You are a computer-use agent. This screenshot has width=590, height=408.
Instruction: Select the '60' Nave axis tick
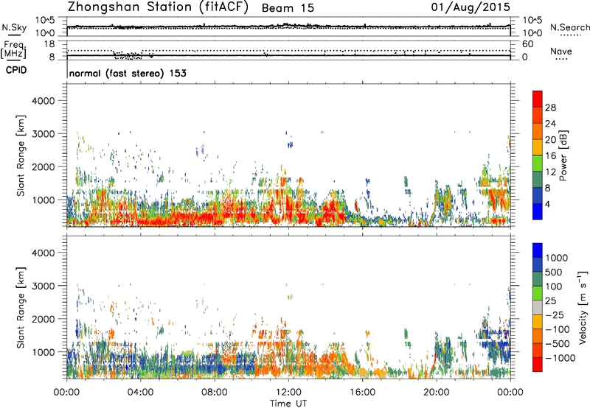pos(528,44)
